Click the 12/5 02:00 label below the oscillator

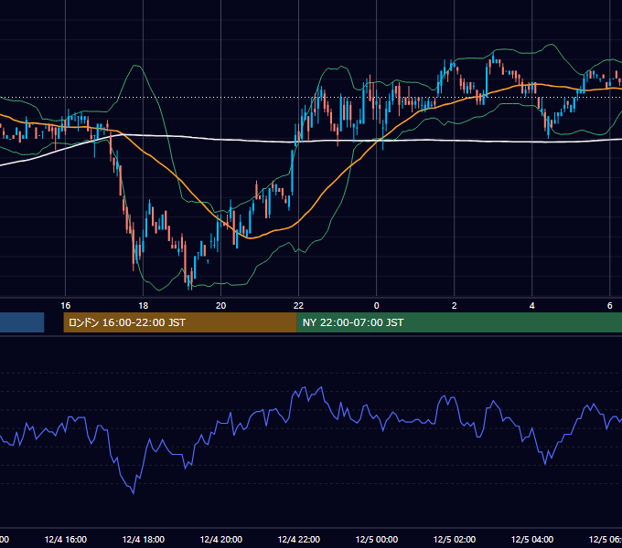point(455,539)
